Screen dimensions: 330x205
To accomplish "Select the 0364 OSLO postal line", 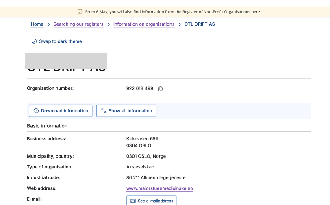I will point(139,145).
